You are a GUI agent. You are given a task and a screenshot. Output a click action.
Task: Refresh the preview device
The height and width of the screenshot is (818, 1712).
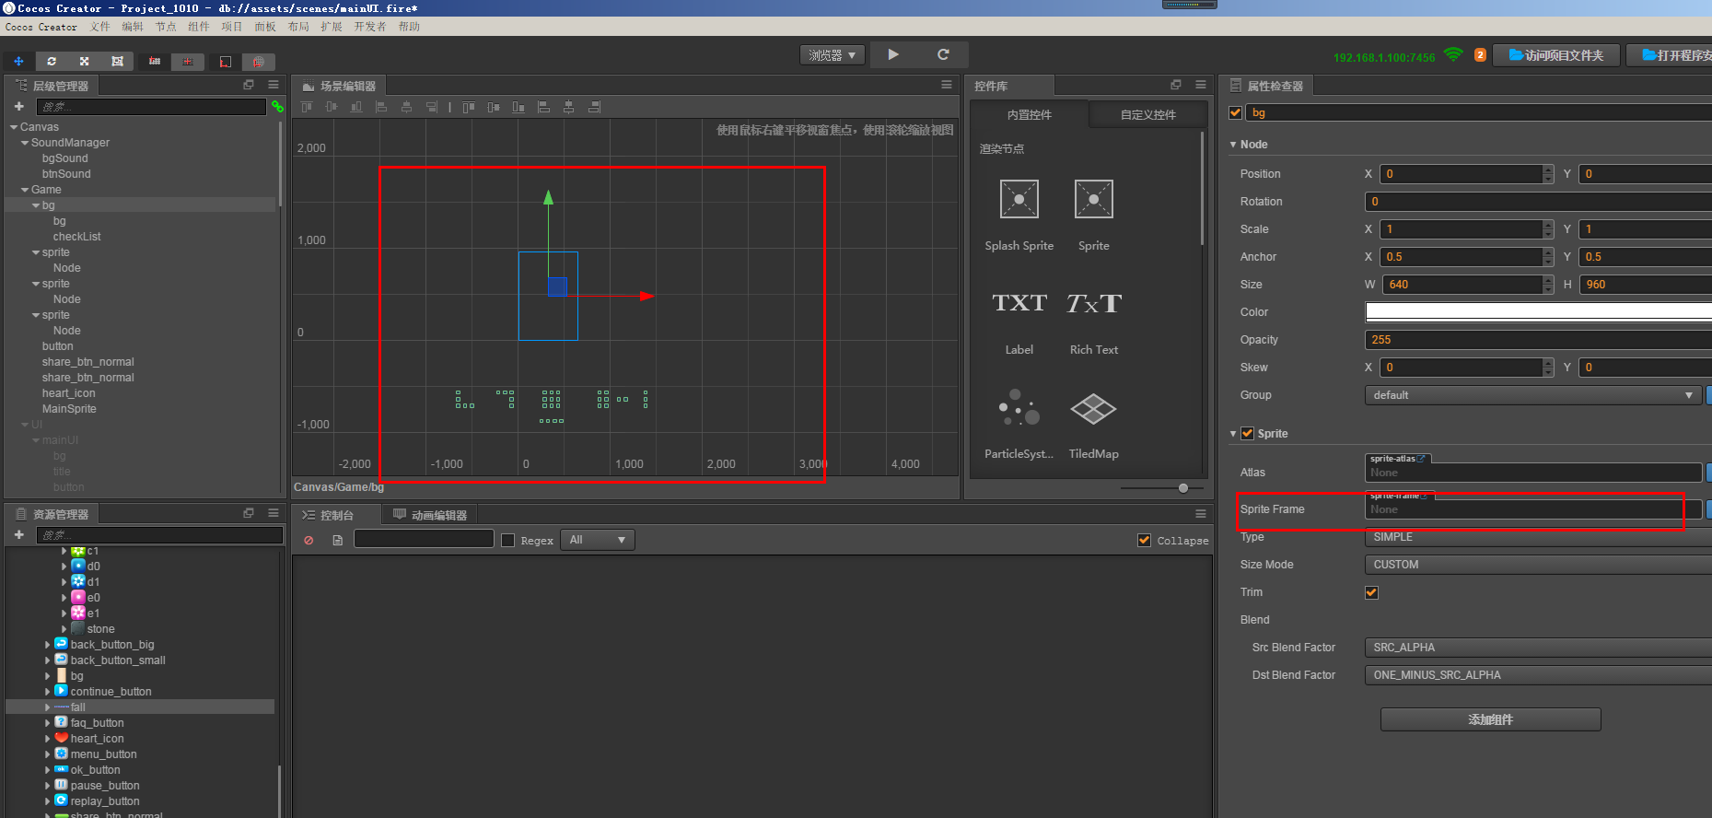tap(943, 54)
